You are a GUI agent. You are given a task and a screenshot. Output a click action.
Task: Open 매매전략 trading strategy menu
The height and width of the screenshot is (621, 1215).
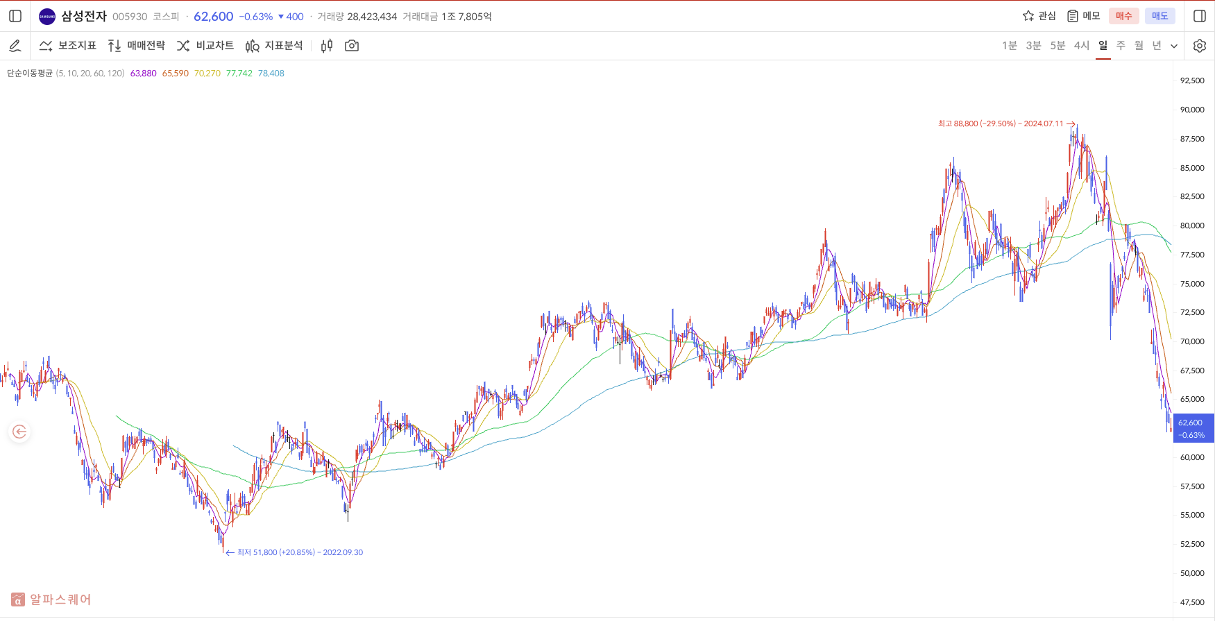(137, 46)
